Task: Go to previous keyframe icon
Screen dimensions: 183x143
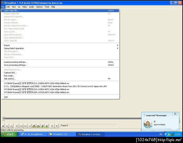Action: point(34,126)
